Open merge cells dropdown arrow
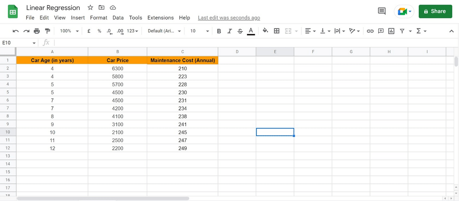 pos(296,31)
